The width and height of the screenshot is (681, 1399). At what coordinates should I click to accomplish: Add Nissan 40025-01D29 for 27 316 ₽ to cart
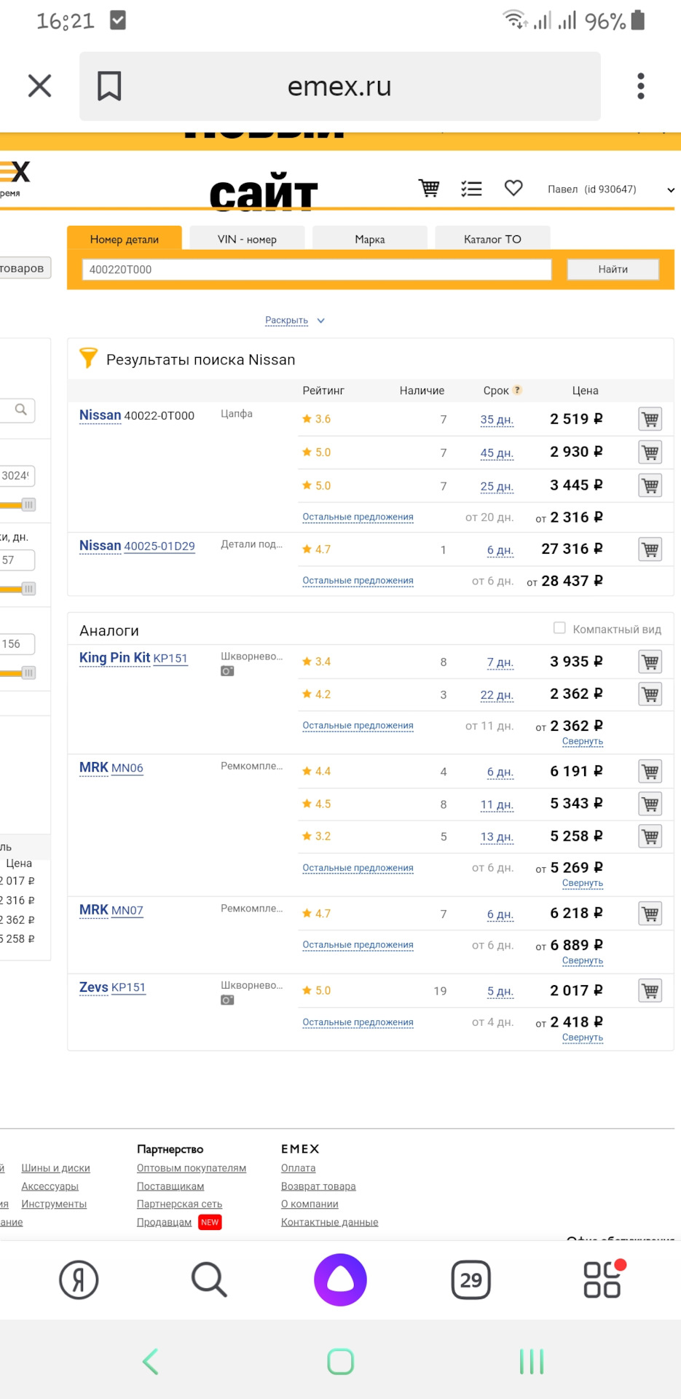[650, 549]
